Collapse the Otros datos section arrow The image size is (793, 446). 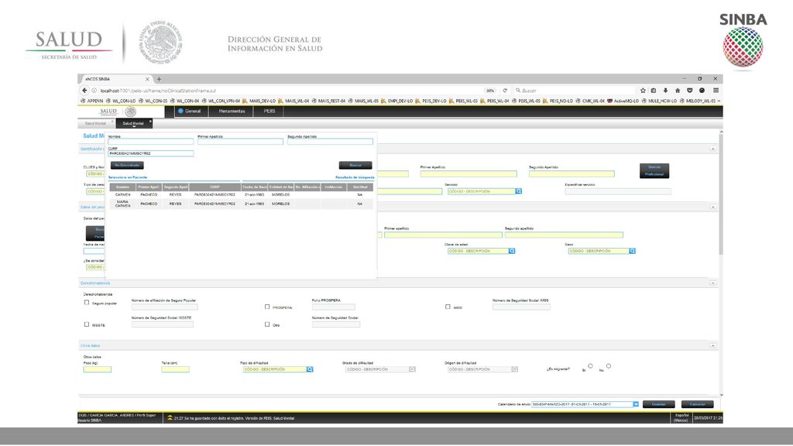pos(713,345)
